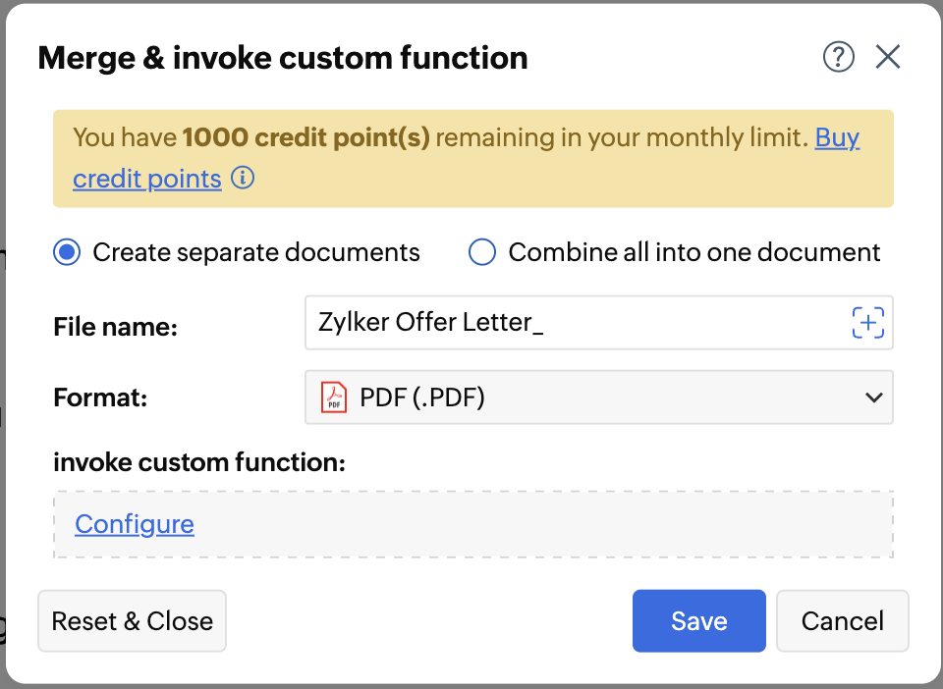Click the File name: label

tap(115, 327)
